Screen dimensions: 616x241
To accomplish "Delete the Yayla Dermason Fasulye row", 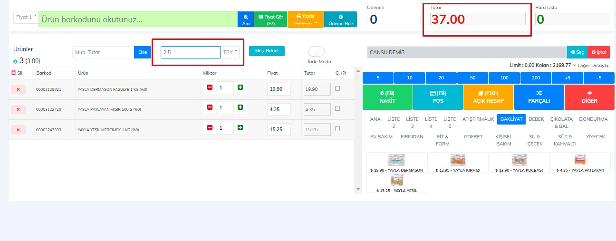I will (x=18, y=89).
